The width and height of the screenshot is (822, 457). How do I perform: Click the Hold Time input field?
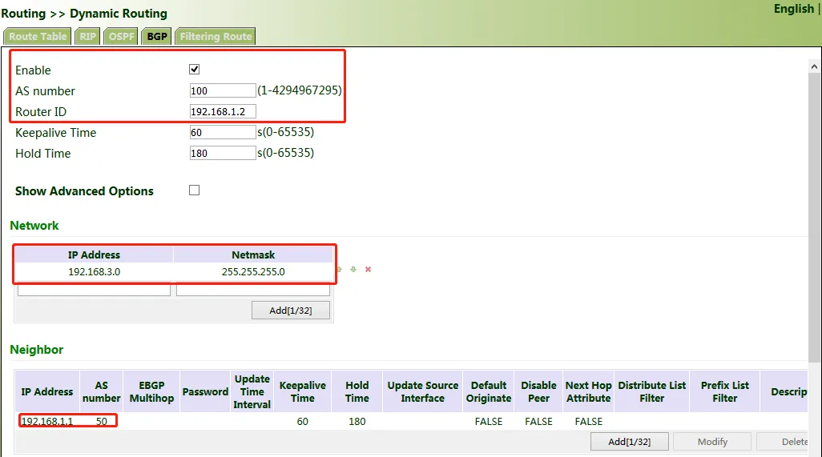(223, 154)
